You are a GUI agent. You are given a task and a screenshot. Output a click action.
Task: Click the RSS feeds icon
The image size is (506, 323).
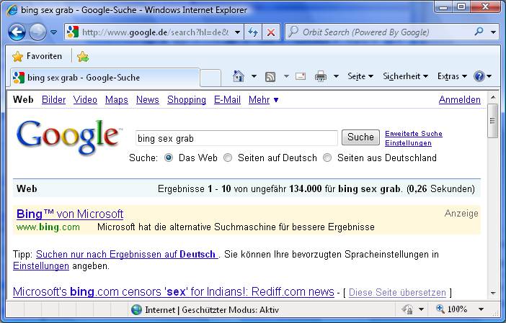(x=270, y=76)
